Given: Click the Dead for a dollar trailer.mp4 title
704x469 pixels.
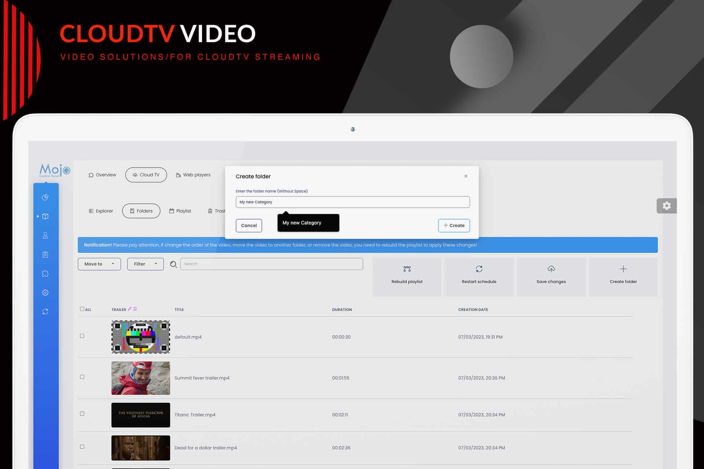Looking at the screenshot, I should tap(206, 448).
